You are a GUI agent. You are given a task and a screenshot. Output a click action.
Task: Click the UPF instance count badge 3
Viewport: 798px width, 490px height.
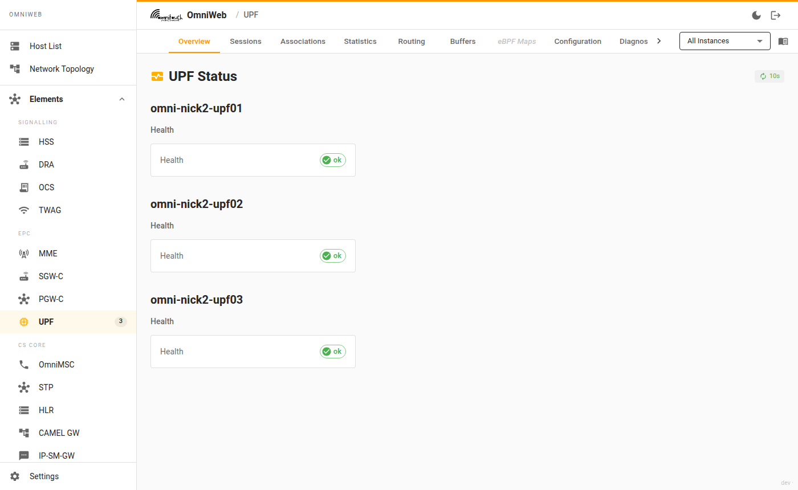tap(120, 321)
